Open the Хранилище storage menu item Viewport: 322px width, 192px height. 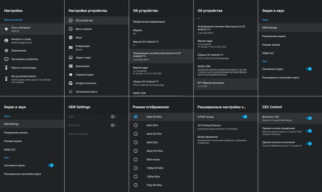(x=82, y=66)
